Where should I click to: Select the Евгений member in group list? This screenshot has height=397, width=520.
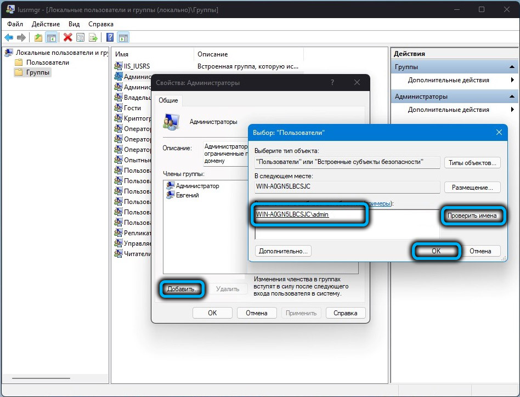[187, 195]
